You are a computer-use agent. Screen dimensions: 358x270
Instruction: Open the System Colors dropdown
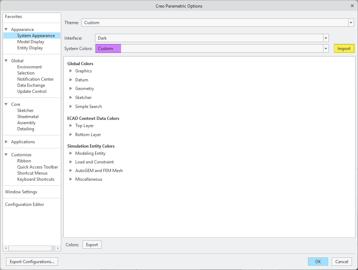tap(325, 48)
